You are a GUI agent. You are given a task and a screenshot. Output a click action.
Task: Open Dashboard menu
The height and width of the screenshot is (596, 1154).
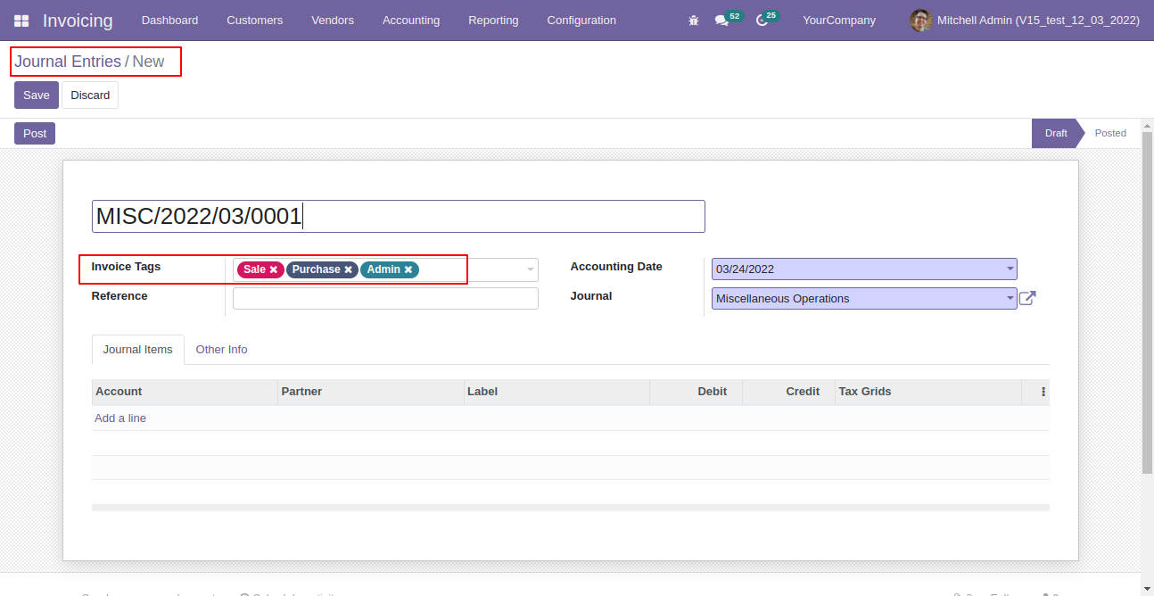[170, 21]
